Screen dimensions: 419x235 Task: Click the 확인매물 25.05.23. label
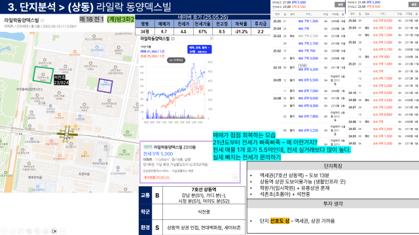click(x=157, y=178)
